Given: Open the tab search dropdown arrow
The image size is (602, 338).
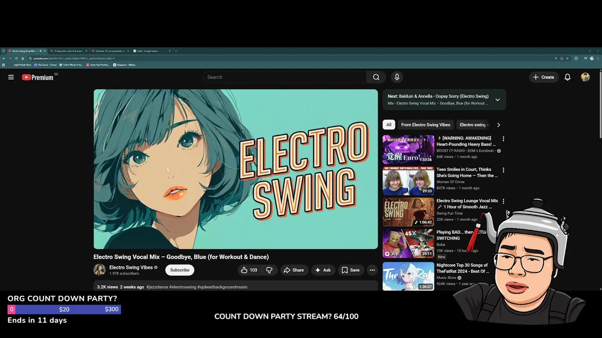Looking at the screenshot, I should point(3,51).
